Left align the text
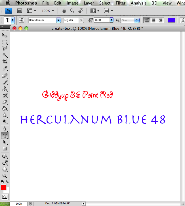The width and height of the screenshot is (185, 206). [x=147, y=20]
